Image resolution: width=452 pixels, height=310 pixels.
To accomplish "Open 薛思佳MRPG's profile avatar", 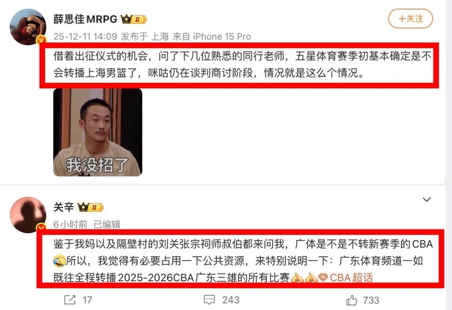I will coord(28,27).
